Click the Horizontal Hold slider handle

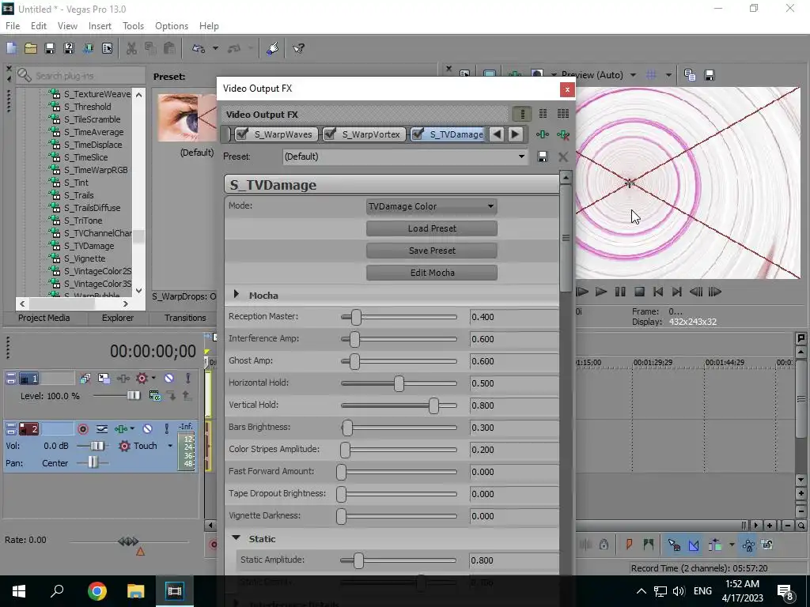(399, 383)
